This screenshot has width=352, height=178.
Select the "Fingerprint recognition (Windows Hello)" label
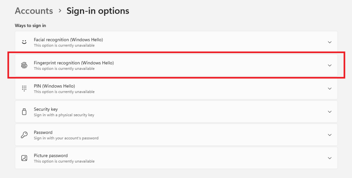74,63
